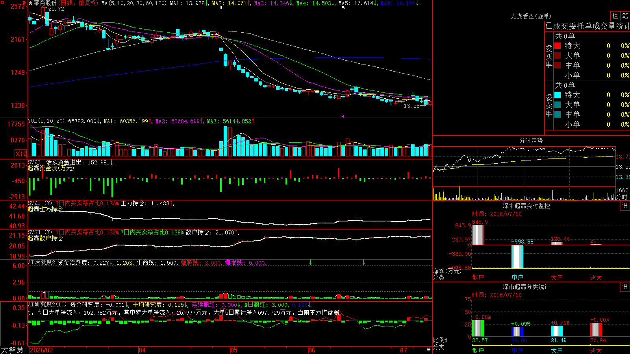This screenshot has width=630, height=354.
Task: Click the 超大 label under the 净额 bar chart
Action: pos(596,277)
